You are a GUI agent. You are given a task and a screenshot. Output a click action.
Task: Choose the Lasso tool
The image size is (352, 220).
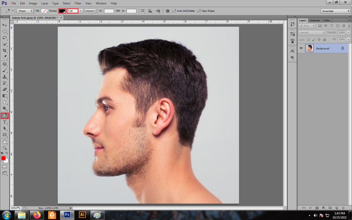click(x=5, y=38)
